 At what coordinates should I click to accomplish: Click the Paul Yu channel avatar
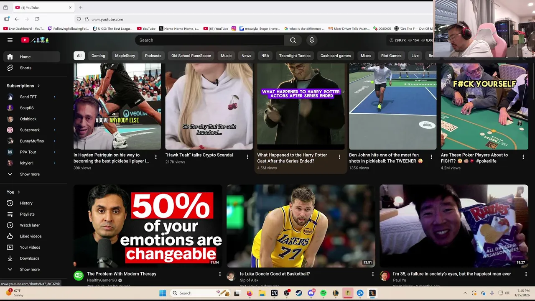coord(385,275)
